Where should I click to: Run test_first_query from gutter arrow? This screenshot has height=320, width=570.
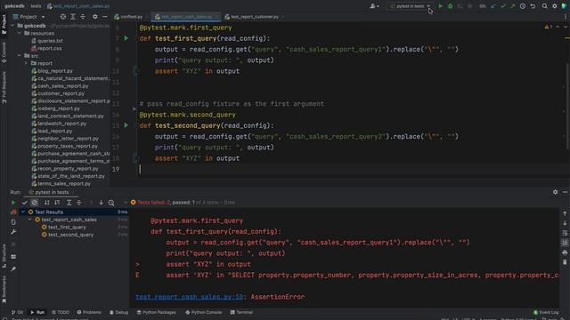[x=126, y=38]
